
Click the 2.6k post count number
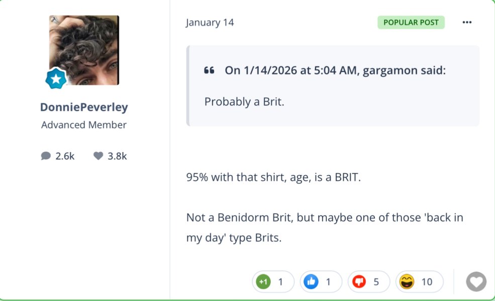[x=65, y=156]
